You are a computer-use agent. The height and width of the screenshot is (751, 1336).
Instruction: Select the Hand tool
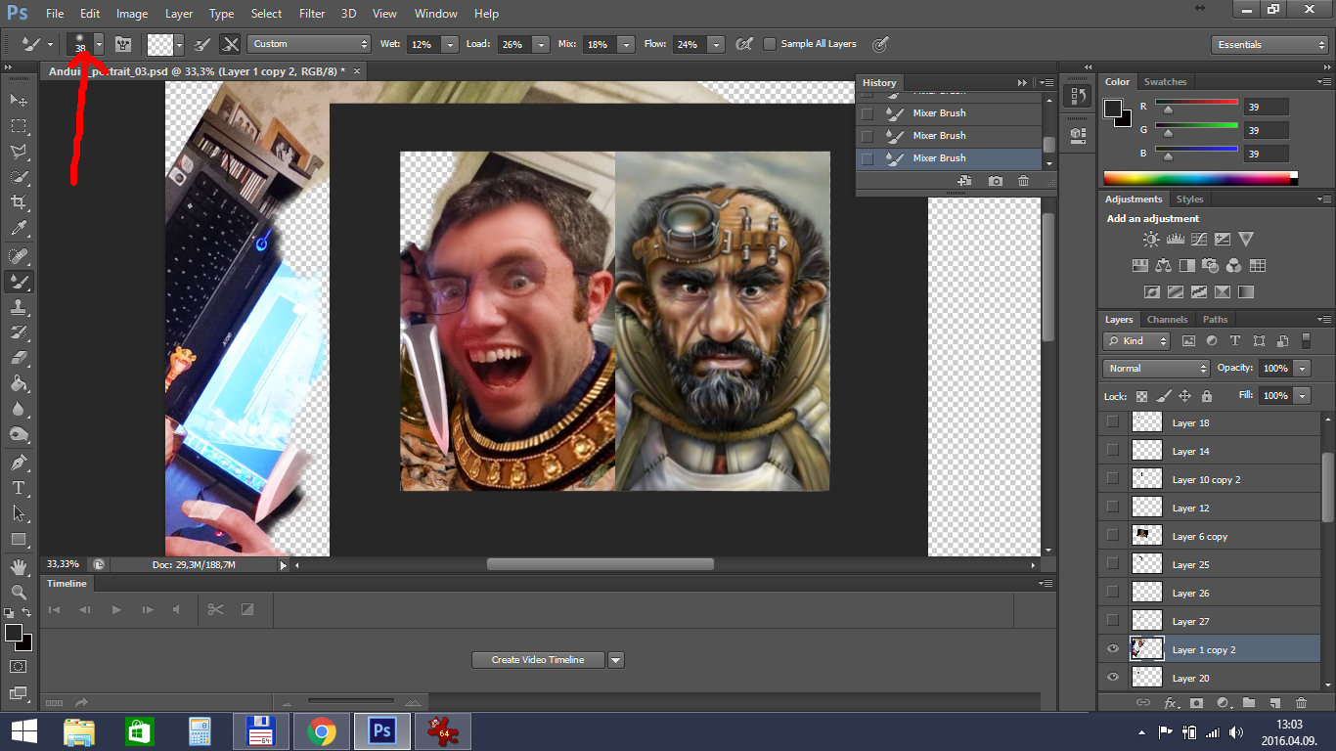(x=19, y=566)
